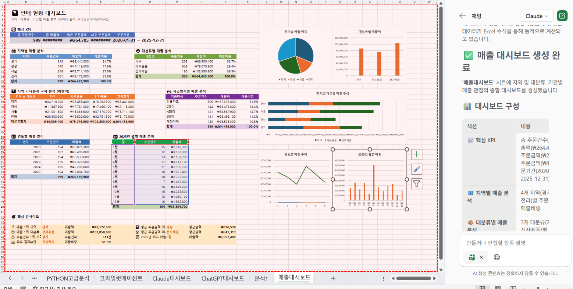Image resolution: width=573 pixels, height=289 pixels.
Task: Click the horizontal scrollbar right arrow
Action: [434, 278]
